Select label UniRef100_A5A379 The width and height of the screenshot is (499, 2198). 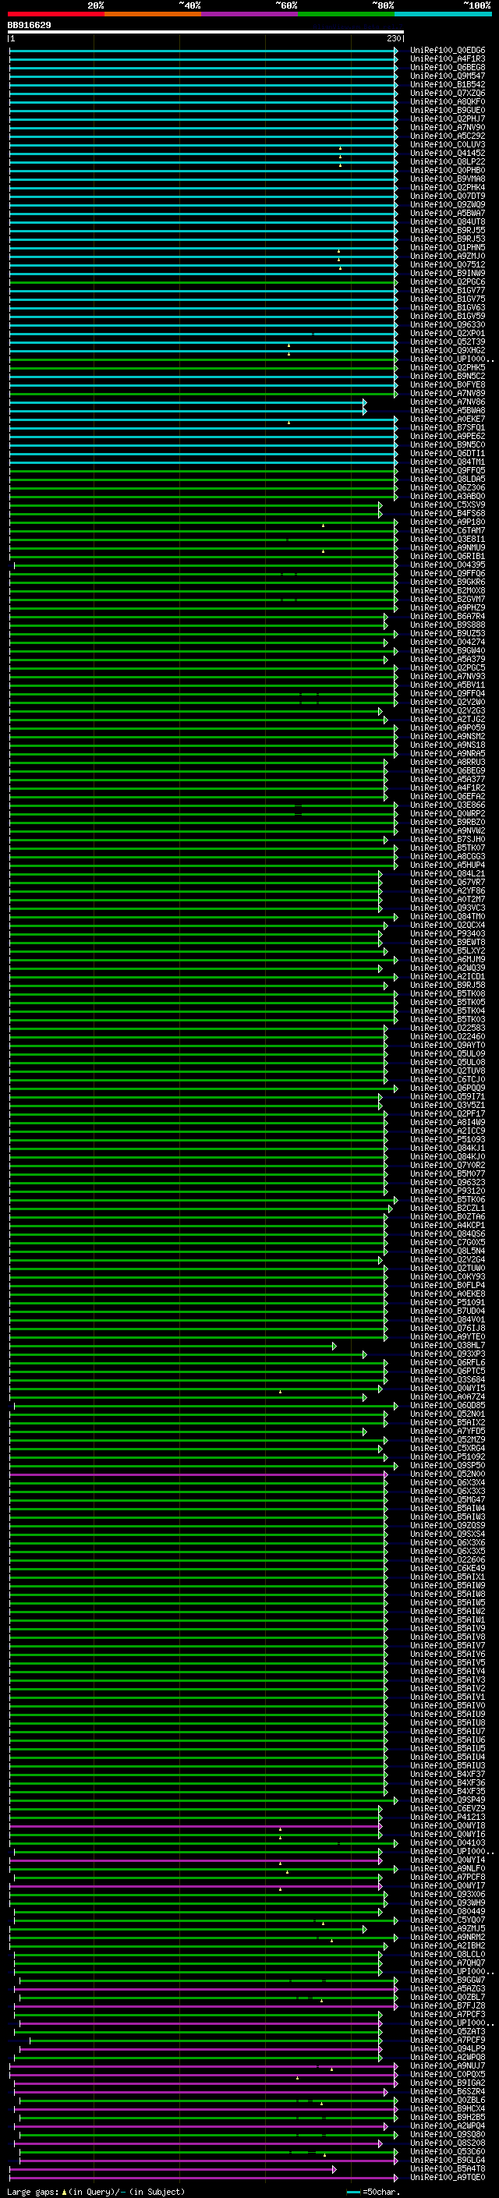(447, 659)
